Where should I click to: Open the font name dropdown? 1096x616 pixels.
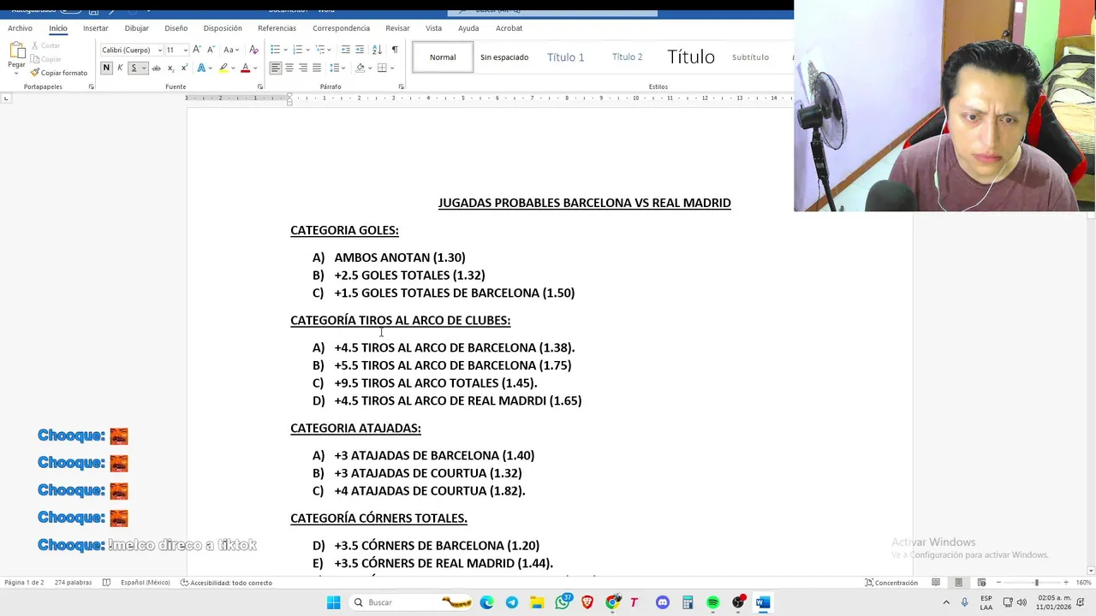point(158,50)
